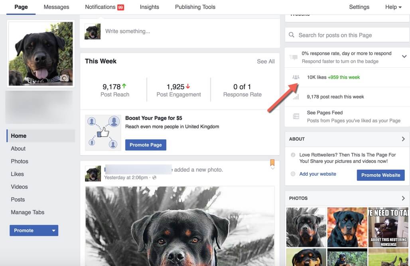The image size is (410, 266).
Task: Click the camera icon on profile picture
Action: point(64,78)
